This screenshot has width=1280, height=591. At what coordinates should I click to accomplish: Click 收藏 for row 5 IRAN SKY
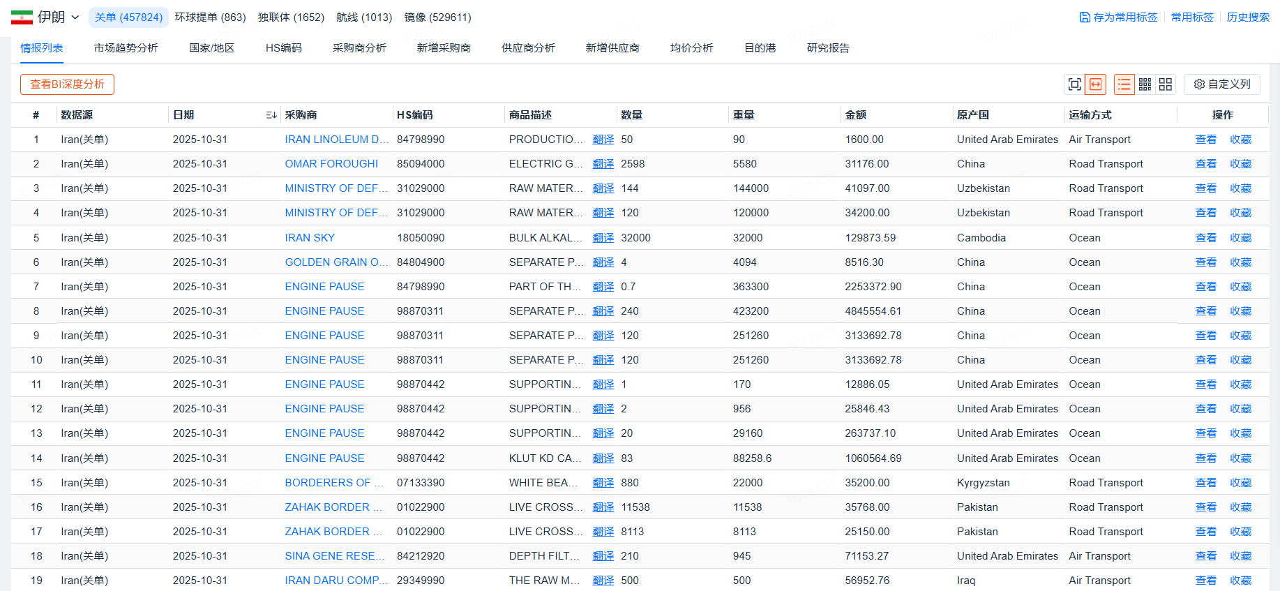coord(1240,238)
